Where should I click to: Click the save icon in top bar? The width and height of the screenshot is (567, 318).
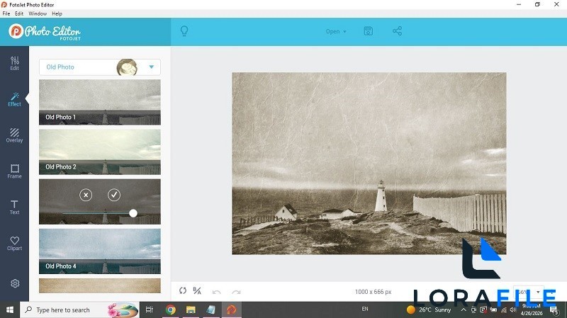click(x=368, y=31)
